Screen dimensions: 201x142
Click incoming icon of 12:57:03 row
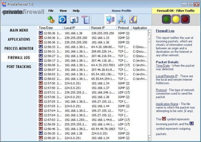pos(41,120)
